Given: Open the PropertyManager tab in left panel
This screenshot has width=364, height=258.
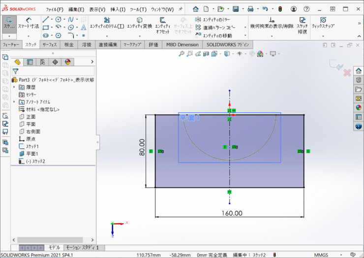Looking at the screenshot, I should coord(30,62).
